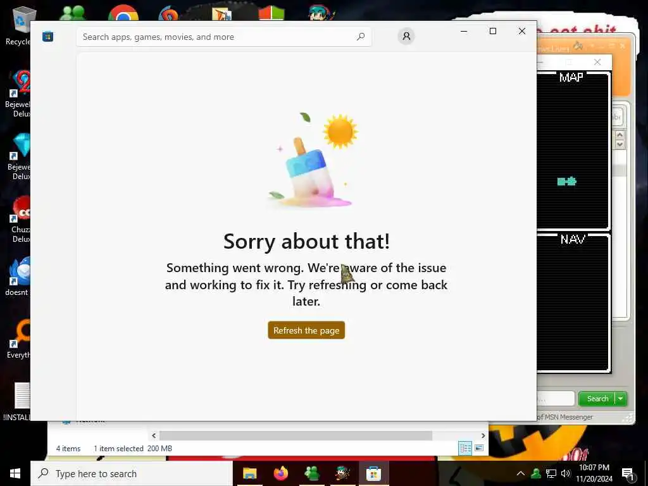Click the taskbar 'Type here to search' box

(132, 473)
